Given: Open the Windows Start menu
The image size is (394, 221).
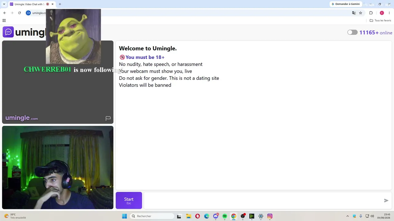Looking at the screenshot, I should pyautogui.click(x=124, y=216).
